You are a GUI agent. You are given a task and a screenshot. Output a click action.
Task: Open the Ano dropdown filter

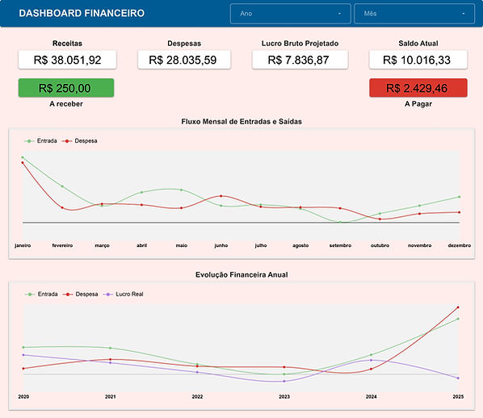[x=290, y=14]
